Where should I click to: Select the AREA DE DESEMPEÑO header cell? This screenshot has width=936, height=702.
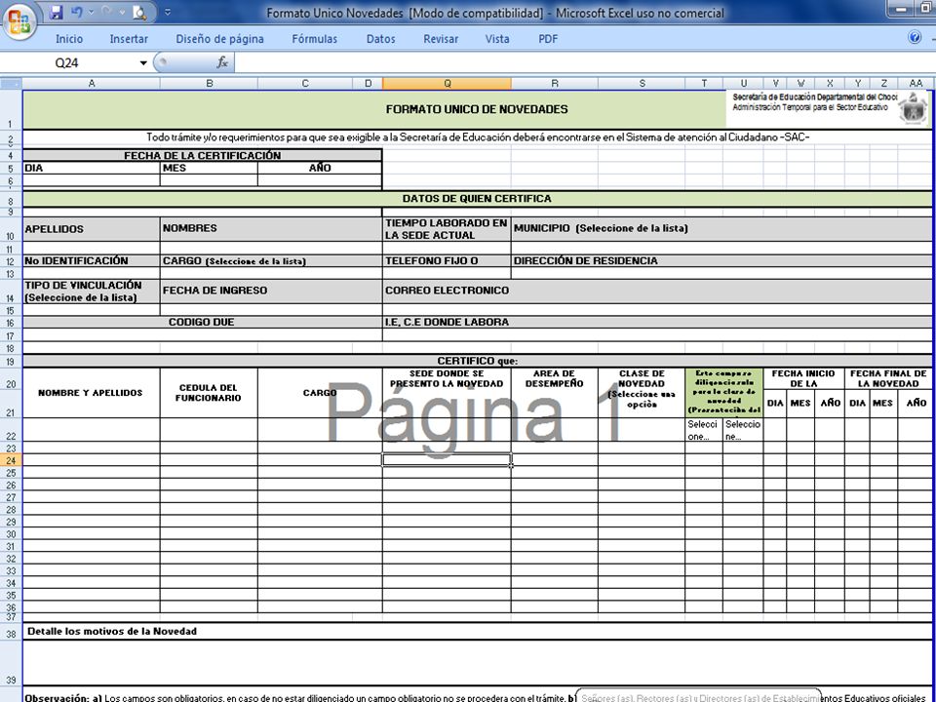click(555, 393)
